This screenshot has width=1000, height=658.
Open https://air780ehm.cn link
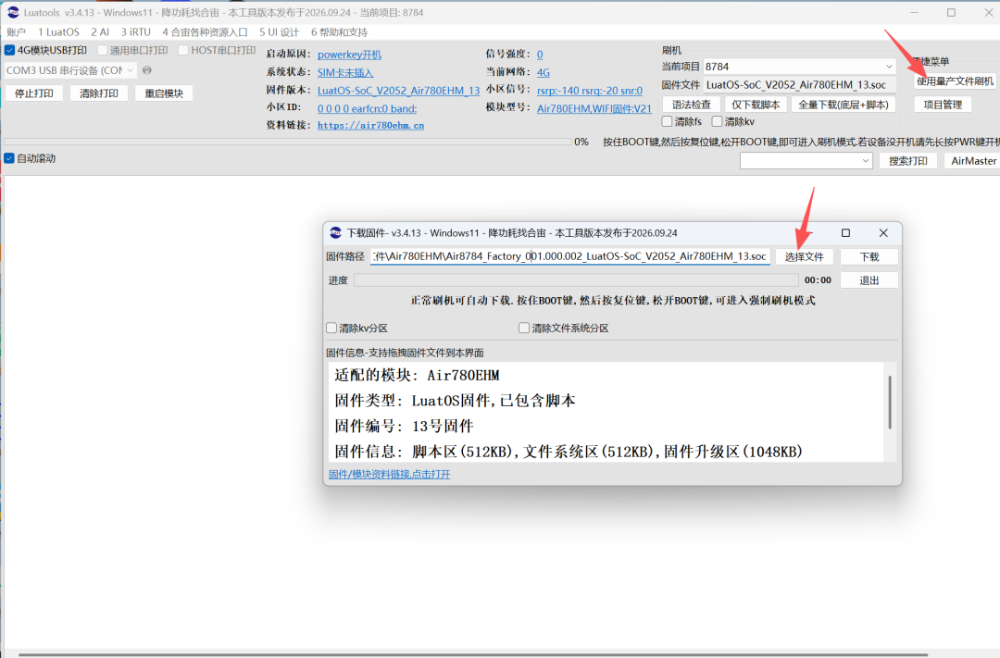370,126
